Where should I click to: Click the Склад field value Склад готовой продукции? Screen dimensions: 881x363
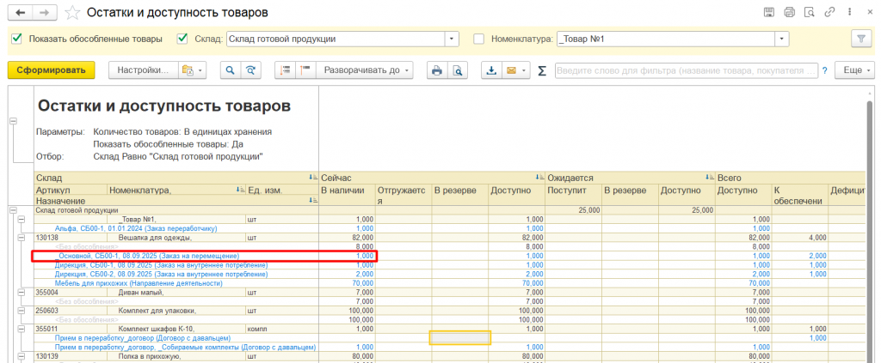[336, 39]
